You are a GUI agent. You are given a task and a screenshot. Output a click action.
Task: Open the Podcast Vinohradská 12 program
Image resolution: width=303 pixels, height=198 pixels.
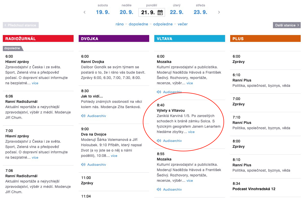(254, 189)
